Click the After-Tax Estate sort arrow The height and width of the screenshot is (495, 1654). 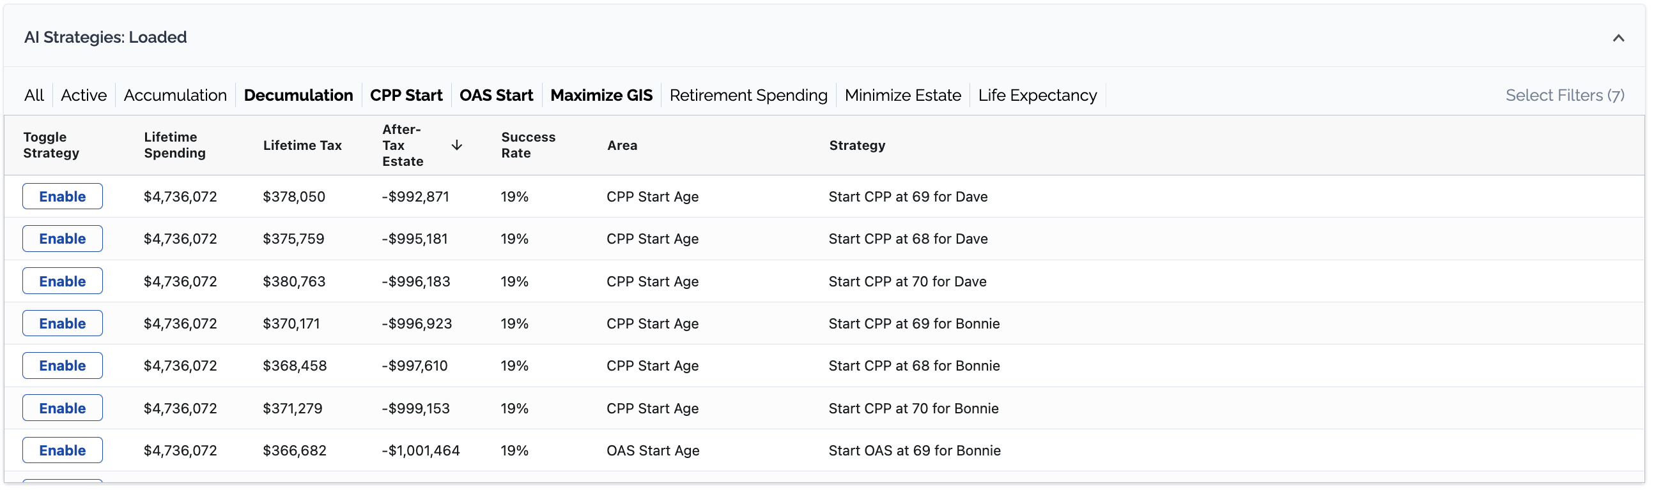[456, 145]
